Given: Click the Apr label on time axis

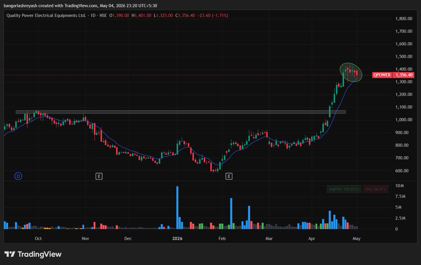Looking at the screenshot, I should [x=312, y=239].
